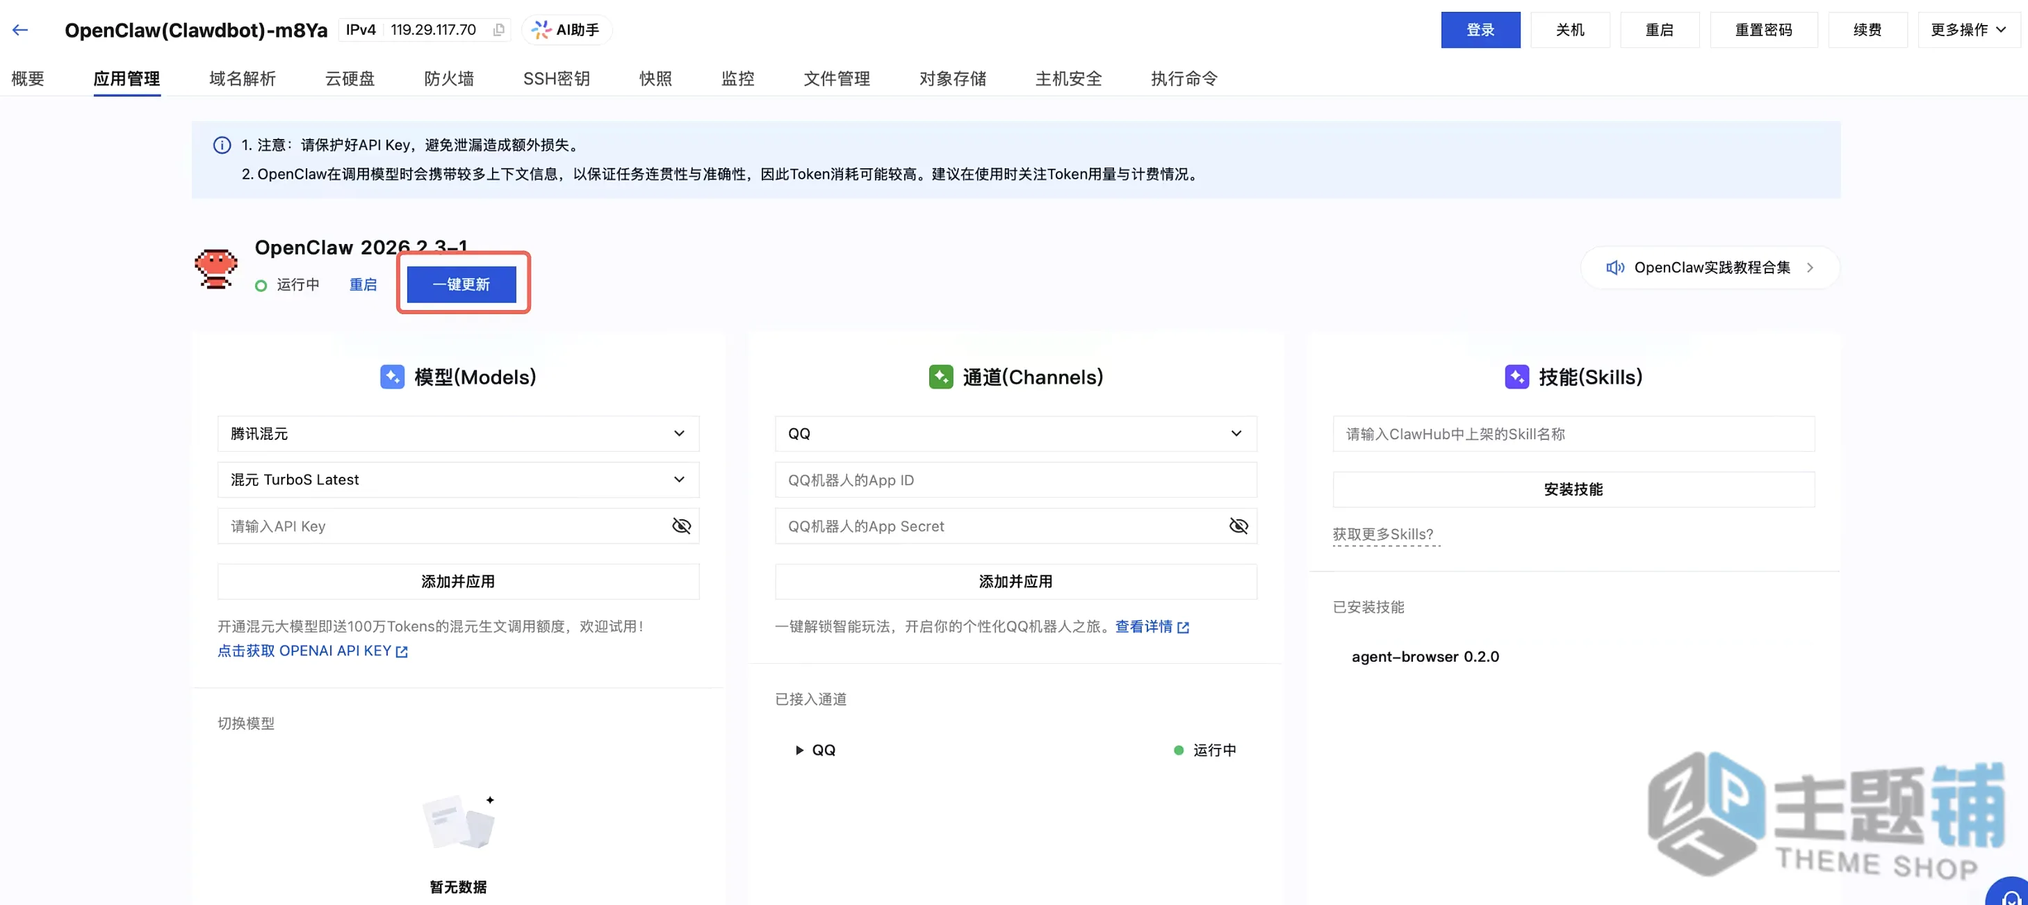This screenshot has width=2028, height=905.
Task: Switch to the 防火墙 tab
Action: point(449,79)
